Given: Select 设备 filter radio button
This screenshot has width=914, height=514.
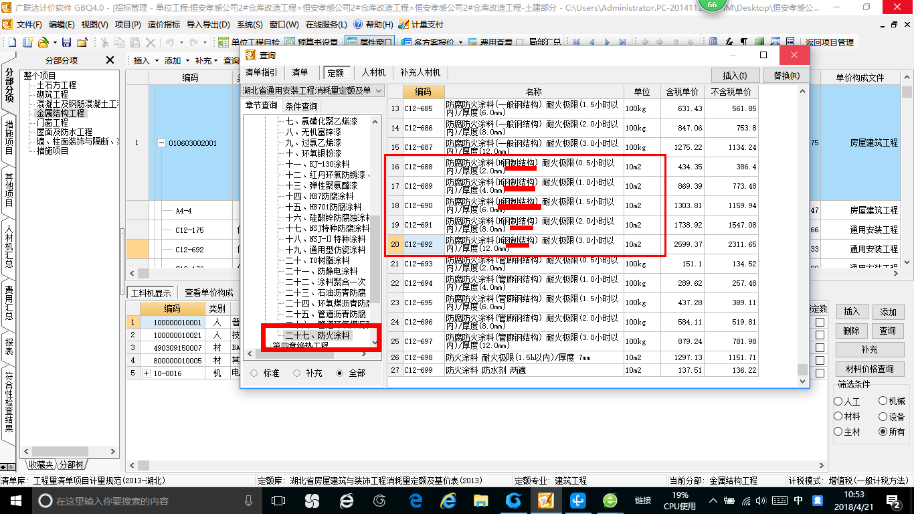Looking at the screenshot, I should coord(883,416).
